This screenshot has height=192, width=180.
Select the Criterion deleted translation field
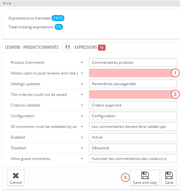(133, 105)
